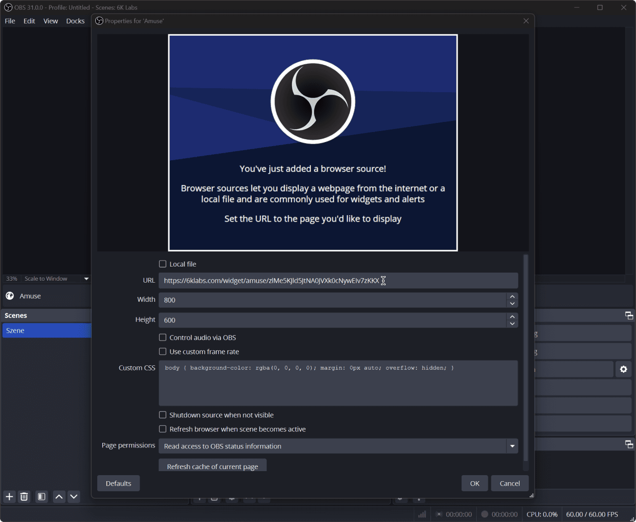Increase Width with the up stepper

point(513,297)
